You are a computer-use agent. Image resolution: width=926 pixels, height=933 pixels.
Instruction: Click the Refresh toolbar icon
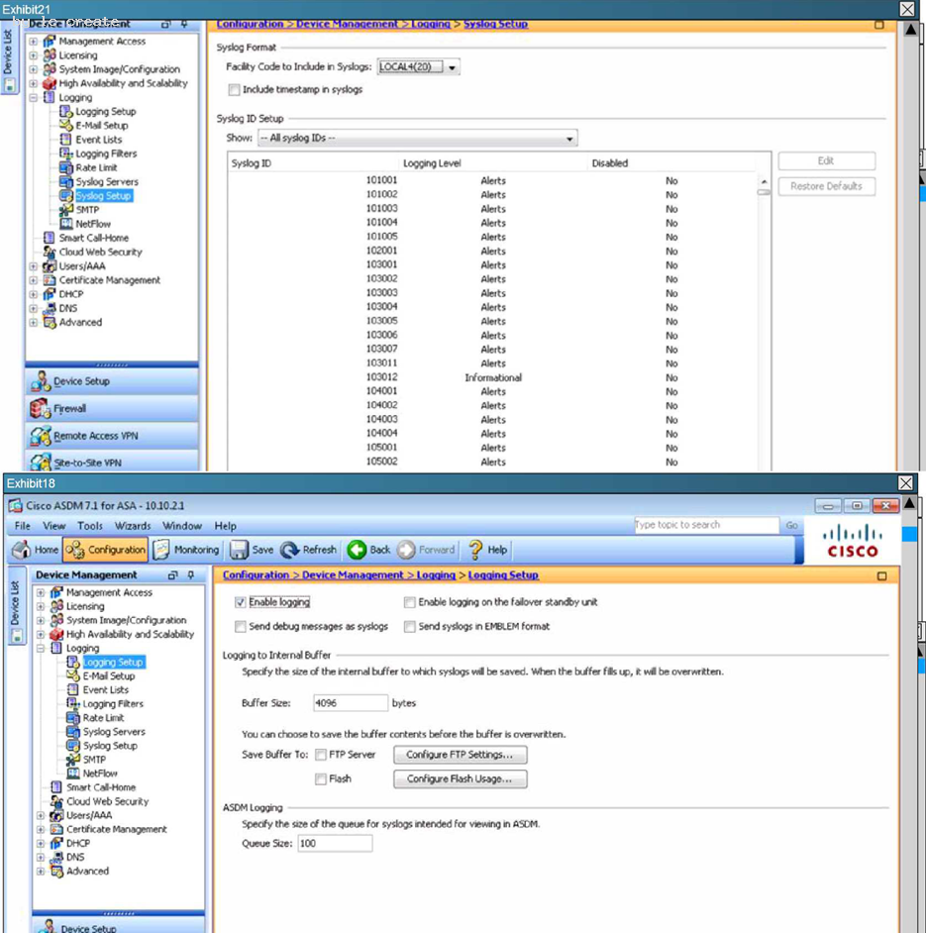290,550
